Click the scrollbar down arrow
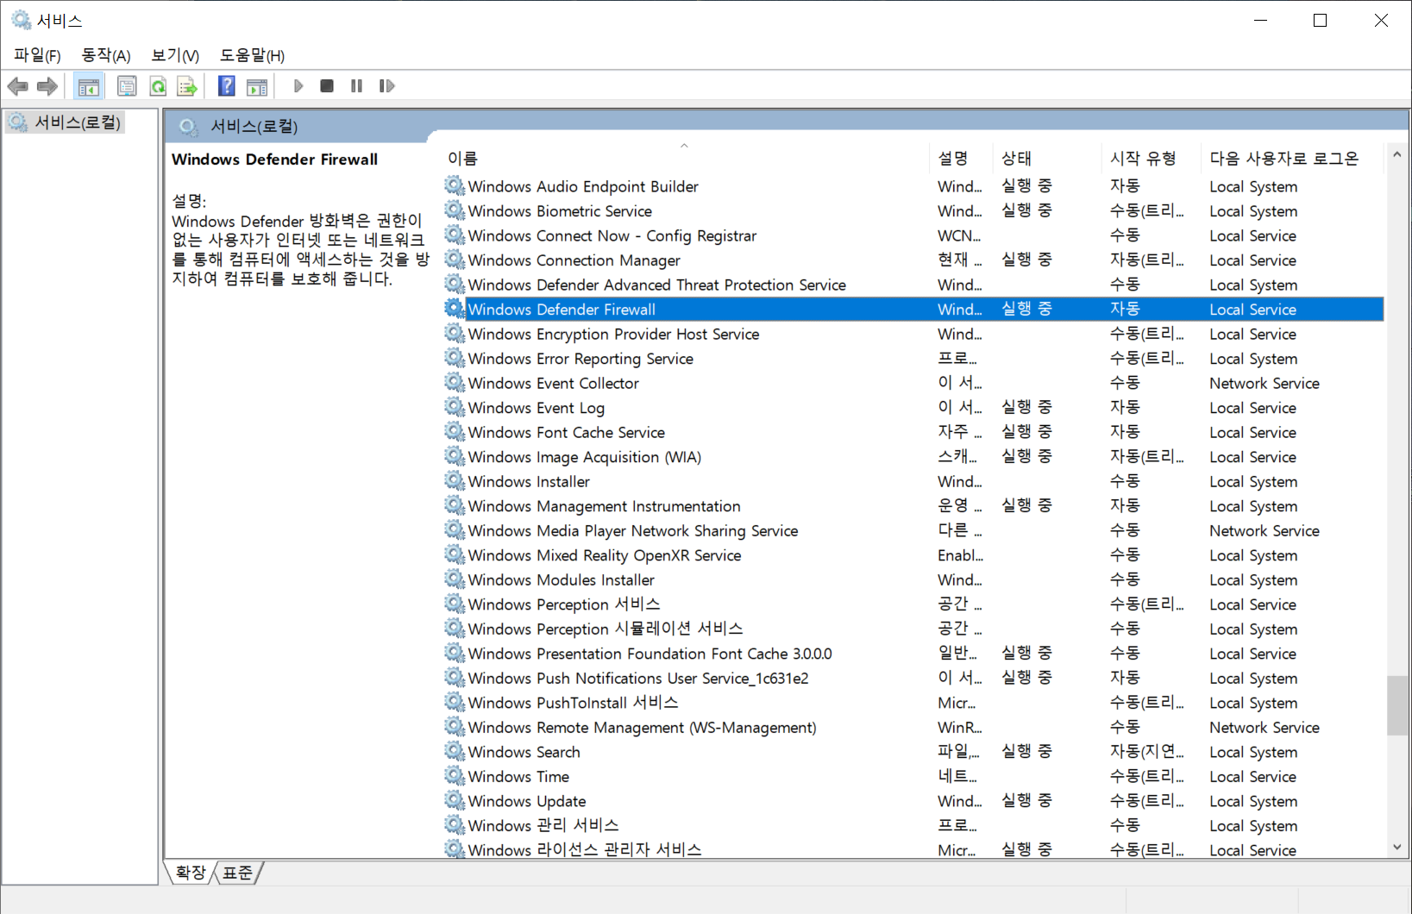 point(1397,847)
